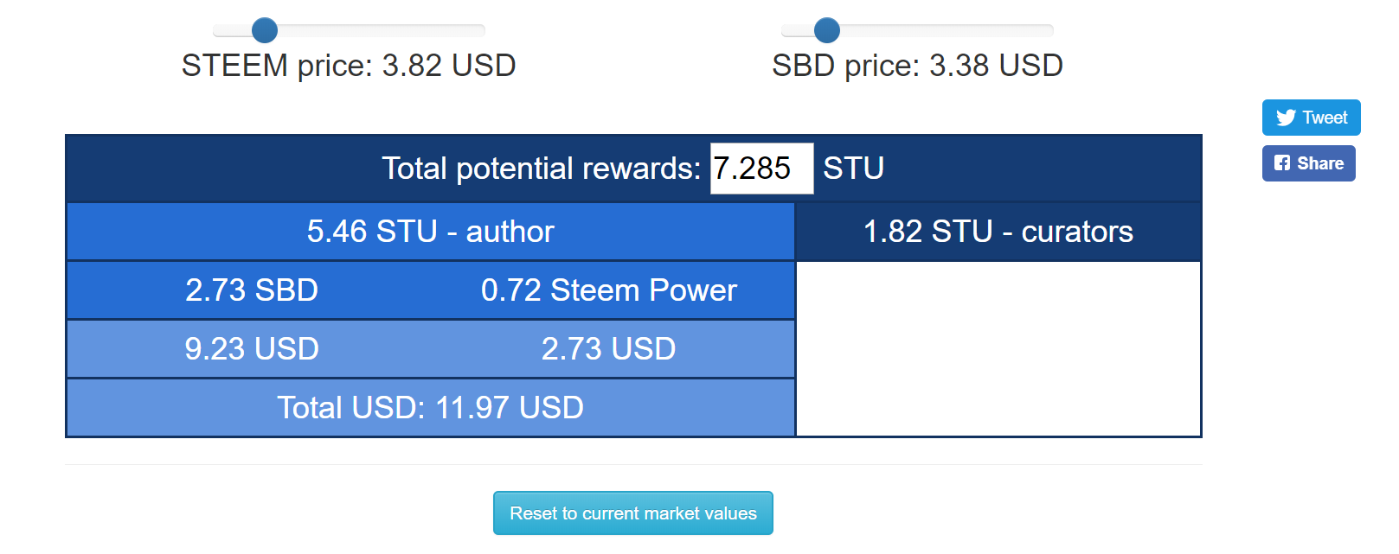Click Reset to current market values
The width and height of the screenshot is (1399, 554).
click(633, 513)
